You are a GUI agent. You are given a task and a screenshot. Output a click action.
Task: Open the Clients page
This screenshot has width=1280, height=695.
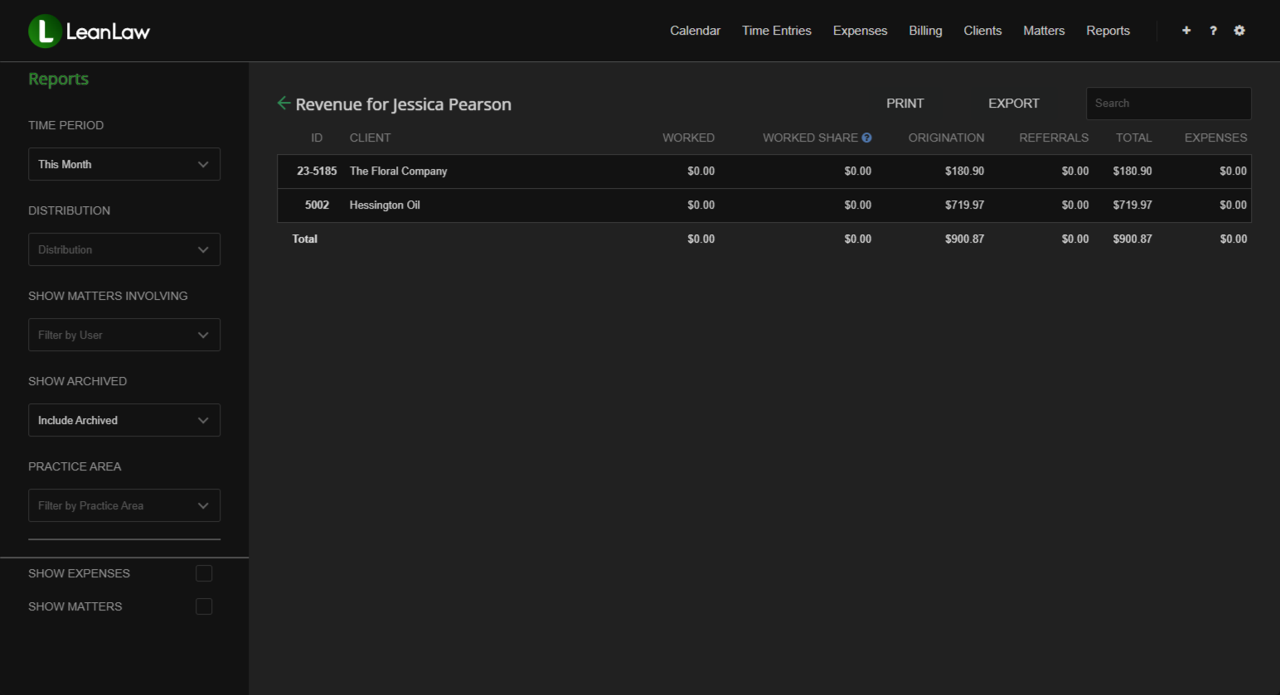[x=982, y=31]
